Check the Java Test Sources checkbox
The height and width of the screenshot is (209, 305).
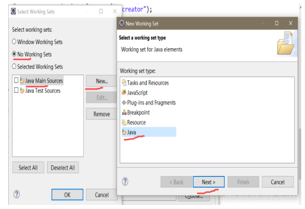click(16, 90)
